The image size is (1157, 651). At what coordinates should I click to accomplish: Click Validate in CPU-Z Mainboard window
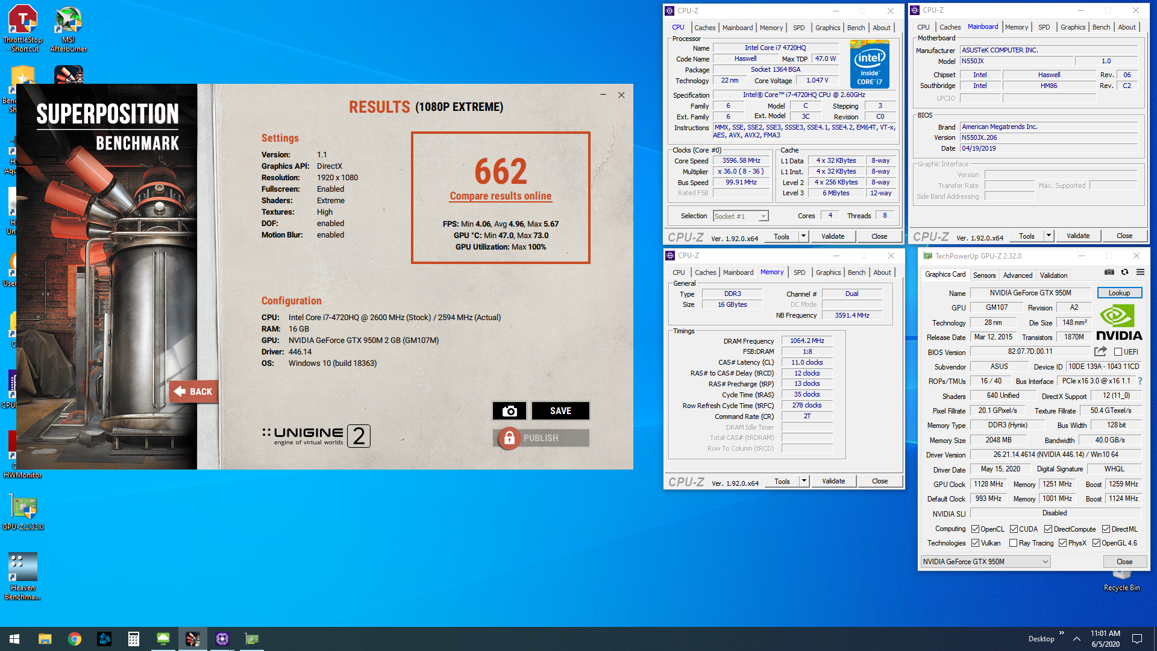(x=1078, y=236)
